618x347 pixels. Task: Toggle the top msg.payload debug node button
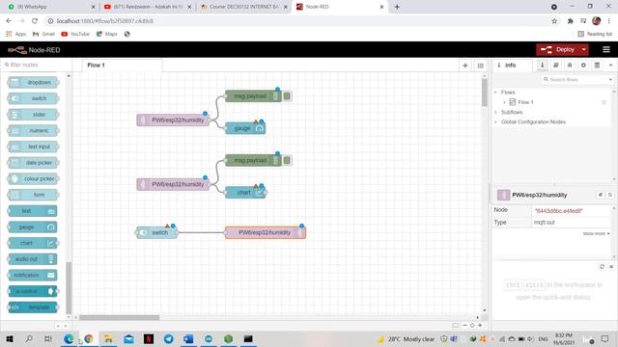click(287, 96)
